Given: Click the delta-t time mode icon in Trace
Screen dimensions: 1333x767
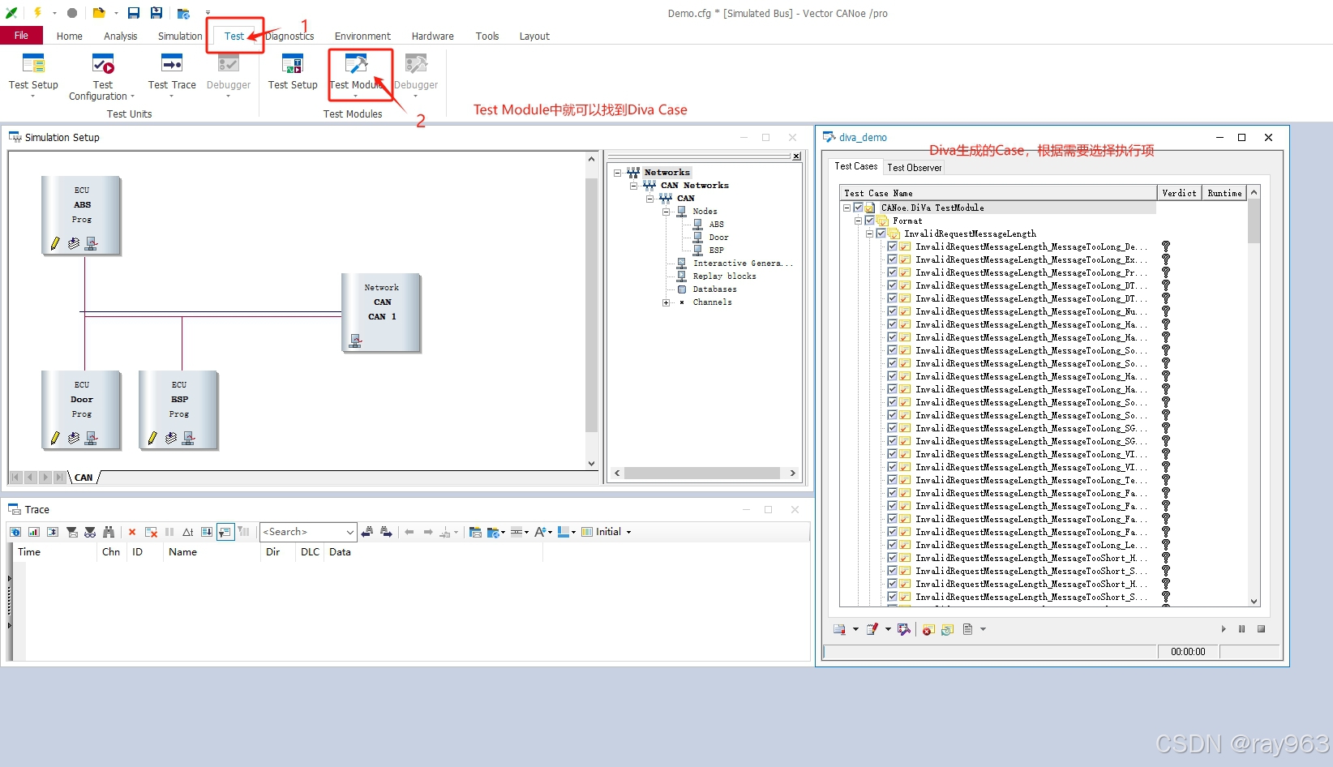Looking at the screenshot, I should click(x=188, y=532).
